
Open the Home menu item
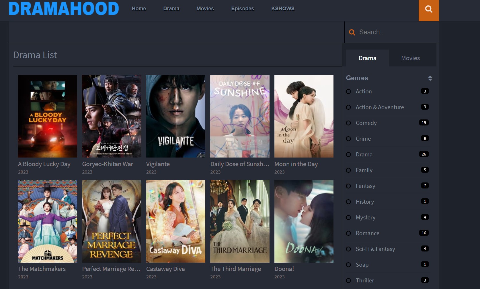pos(139,9)
